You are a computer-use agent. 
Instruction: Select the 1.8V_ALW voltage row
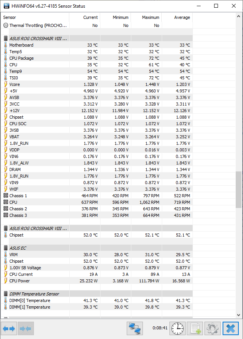tap(97, 163)
